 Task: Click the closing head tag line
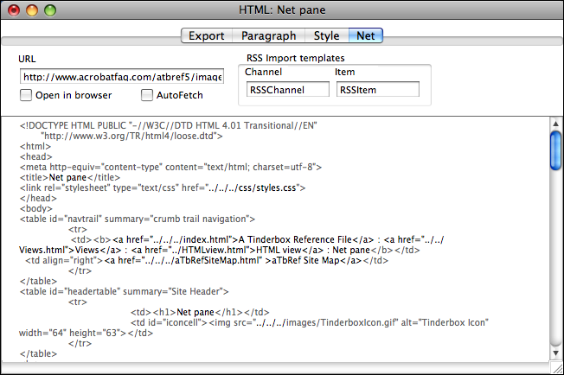[x=38, y=198]
